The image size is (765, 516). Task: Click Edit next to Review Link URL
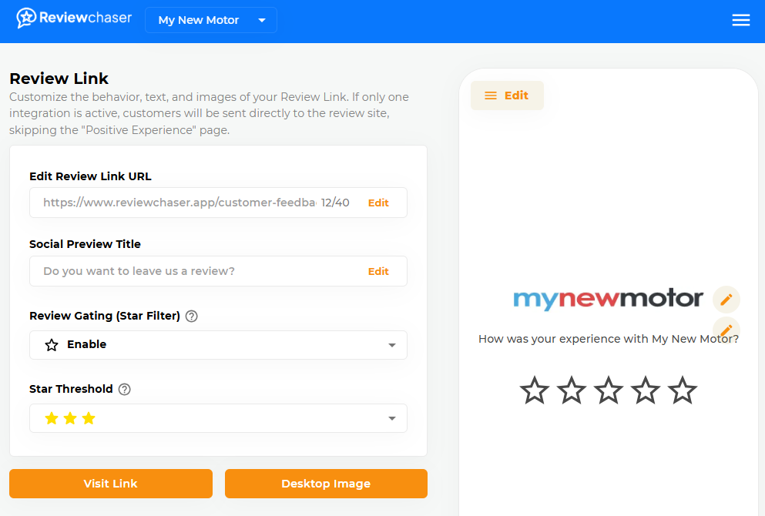(x=378, y=203)
